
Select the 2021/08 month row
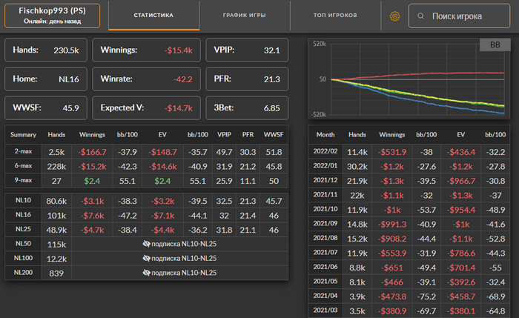[409, 238]
